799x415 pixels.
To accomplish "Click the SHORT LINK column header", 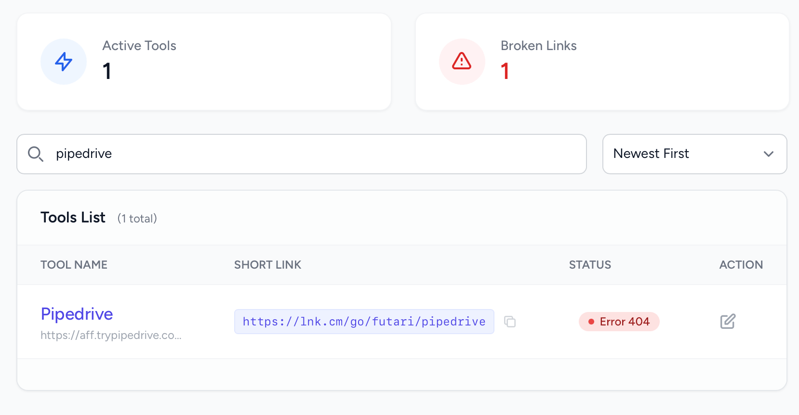I will coord(268,265).
